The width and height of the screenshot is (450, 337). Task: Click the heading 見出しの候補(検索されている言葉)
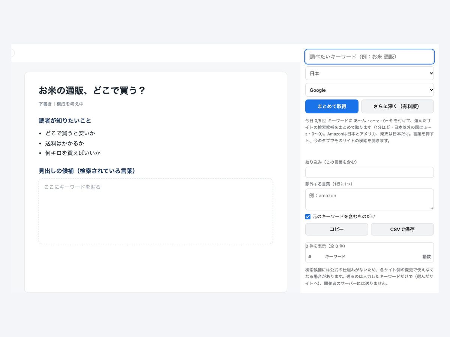[87, 171]
